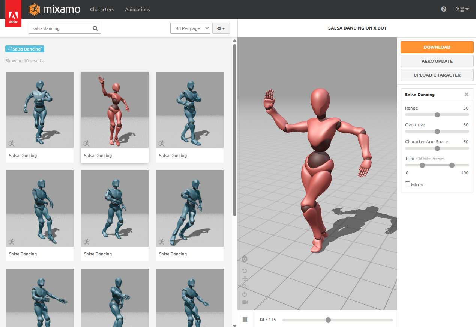Open the Animations tab
Image resolution: width=476 pixels, height=327 pixels.
coord(137,9)
